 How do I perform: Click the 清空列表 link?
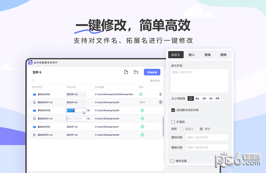[x=155, y=81]
